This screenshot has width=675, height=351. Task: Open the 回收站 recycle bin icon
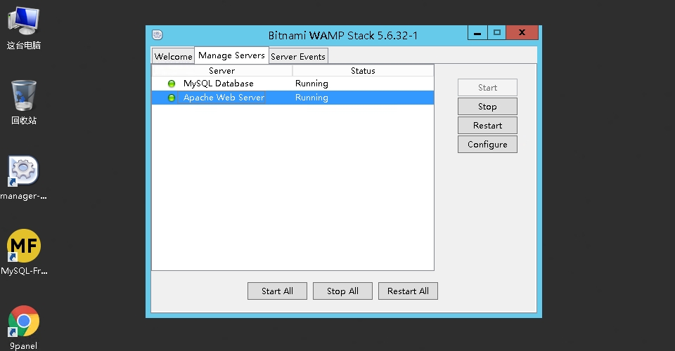pyautogui.click(x=24, y=95)
